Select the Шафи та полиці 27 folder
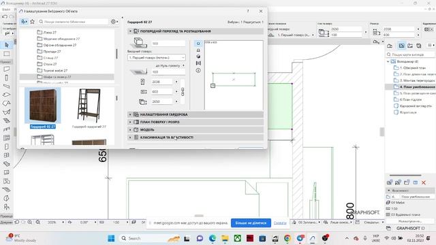Viewport: 436px width, 245px height. coord(67,77)
